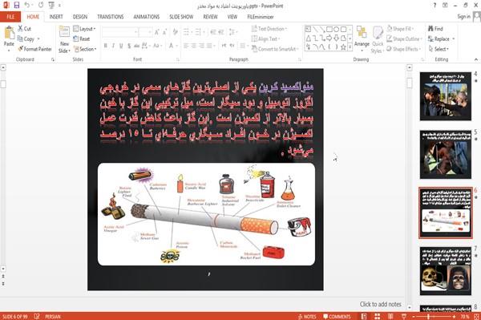481x320 pixels.
Task: Align text left
Action: coord(186,46)
